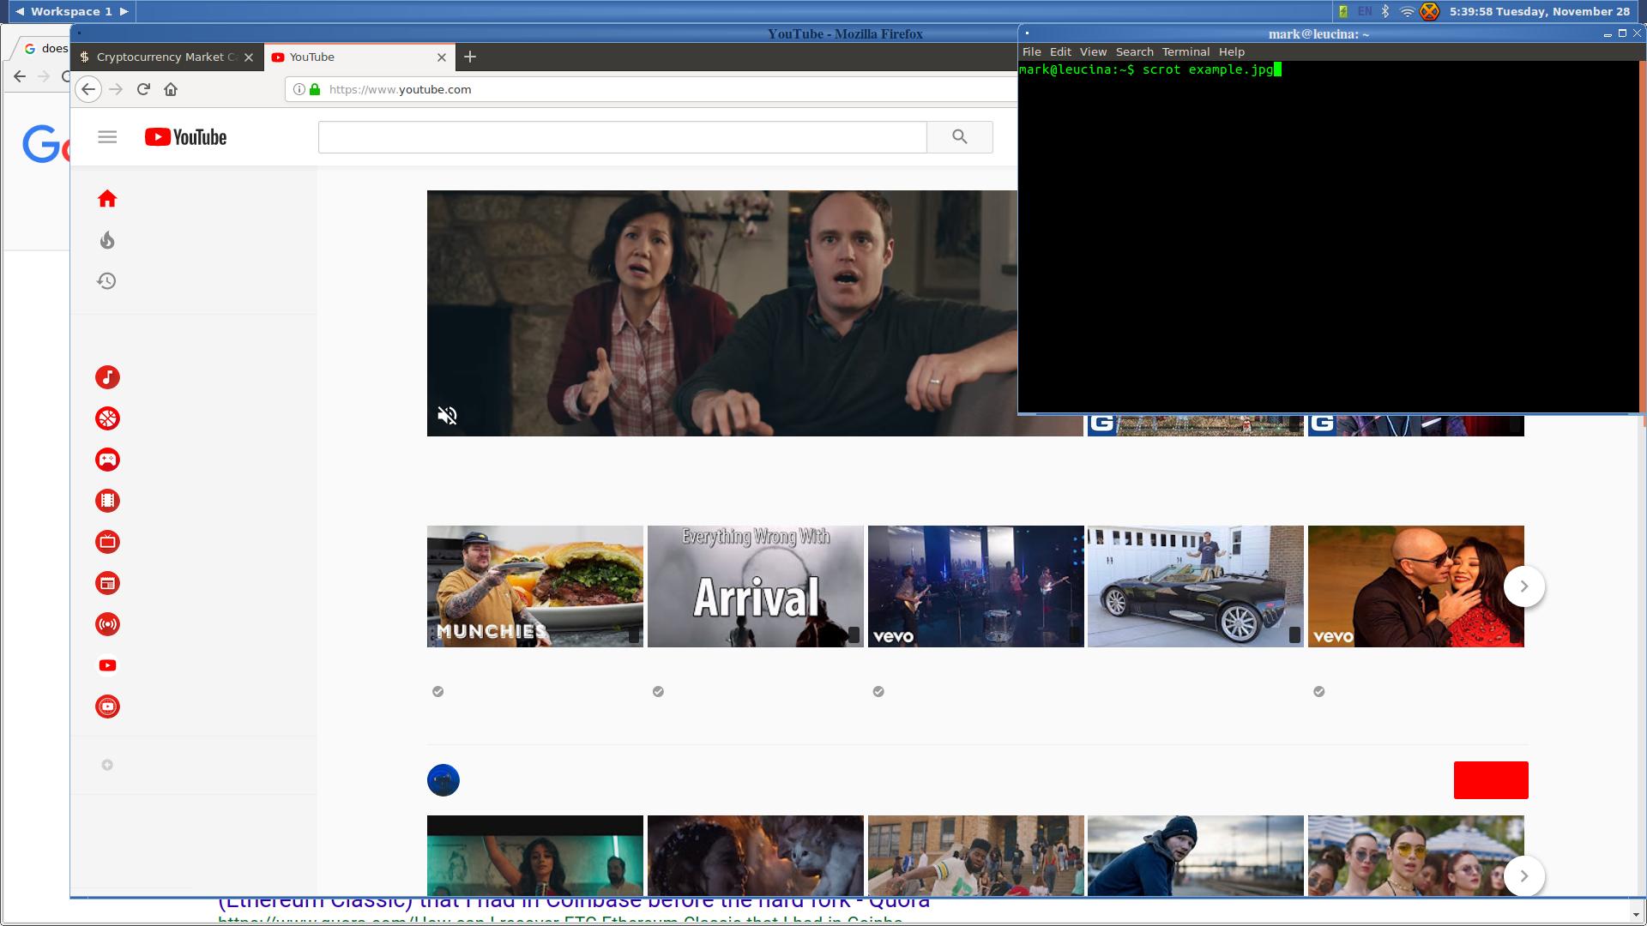This screenshot has height=926, width=1647.
Task: Open the black convertible car thumbnail
Action: click(x=1196, y=586)
